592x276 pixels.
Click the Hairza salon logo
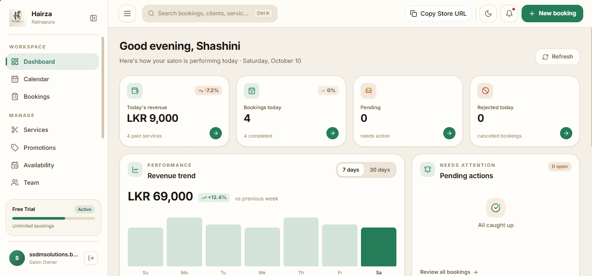18,18
